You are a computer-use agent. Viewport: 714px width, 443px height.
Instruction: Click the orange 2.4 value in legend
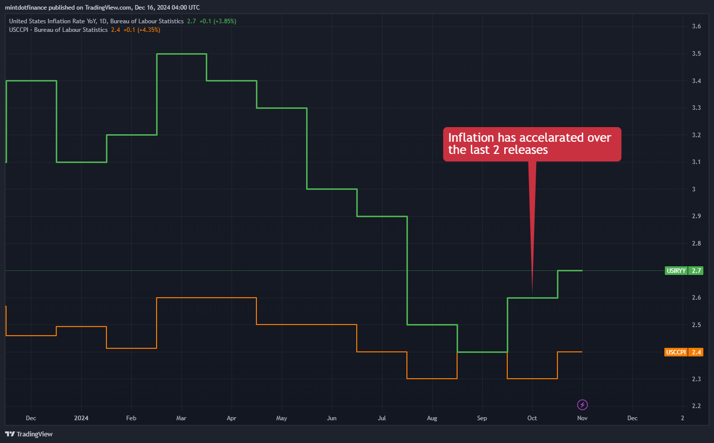[x=116, y=30]
